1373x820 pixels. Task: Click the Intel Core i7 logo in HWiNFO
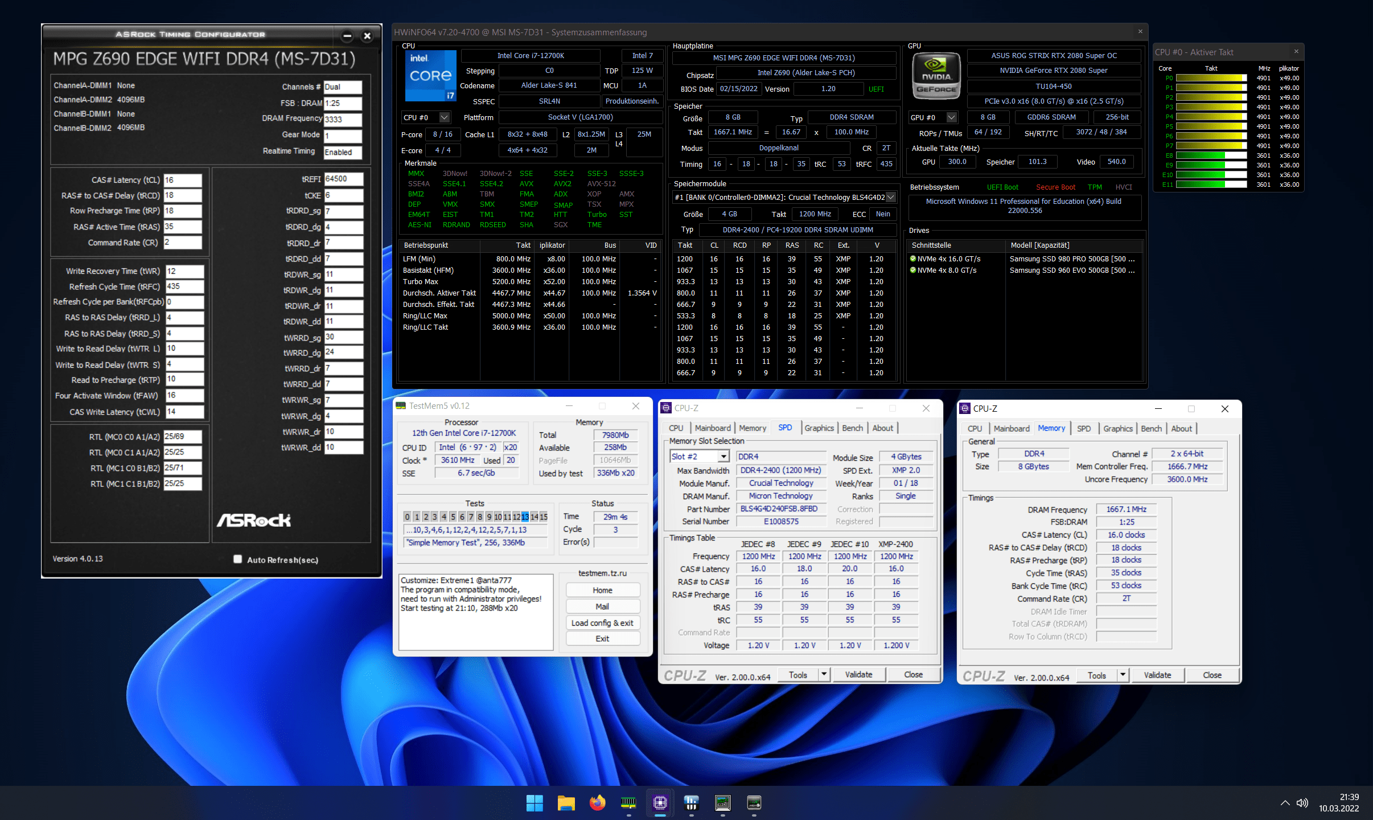[431, 76]
